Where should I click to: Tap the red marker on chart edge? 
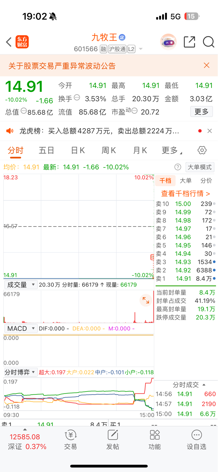point(152,257)
